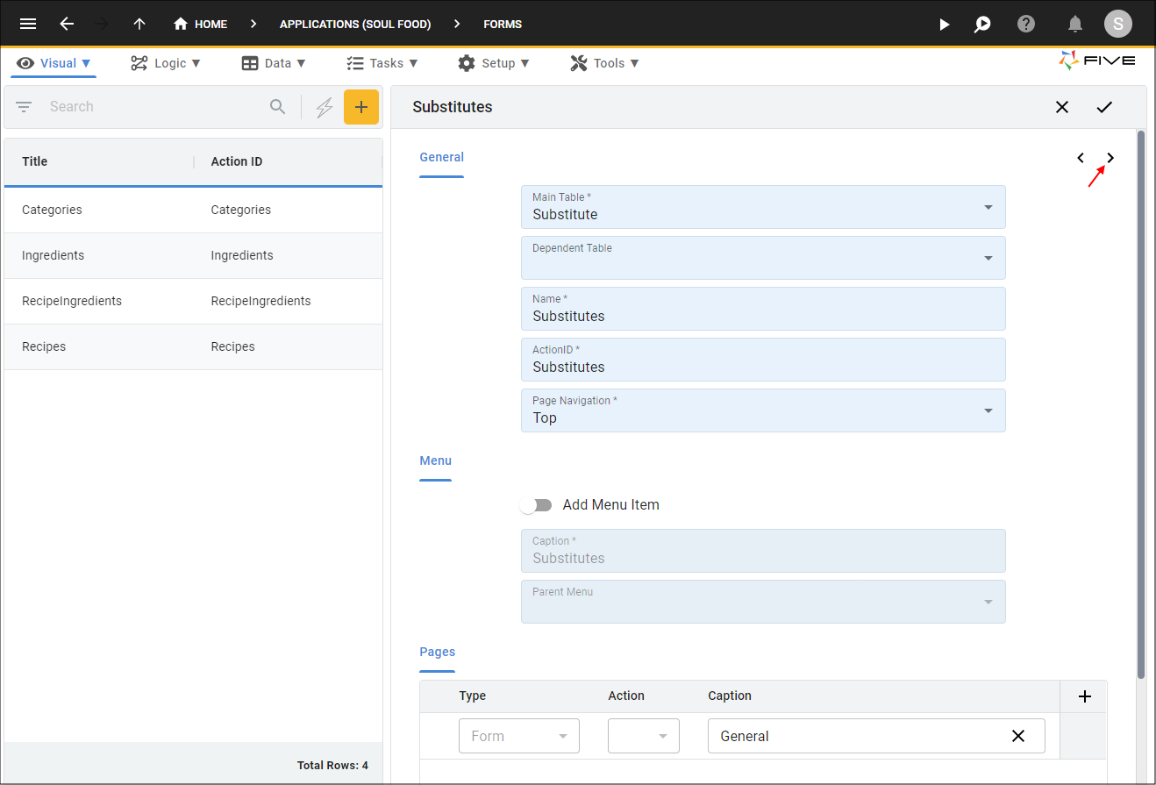The width and height of the screenshot is (1156, 785).
Task: Click the Caption column header in Pages
Action: [730, 696]
